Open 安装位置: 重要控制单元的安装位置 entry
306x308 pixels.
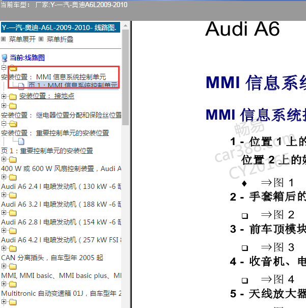[55, 133]
